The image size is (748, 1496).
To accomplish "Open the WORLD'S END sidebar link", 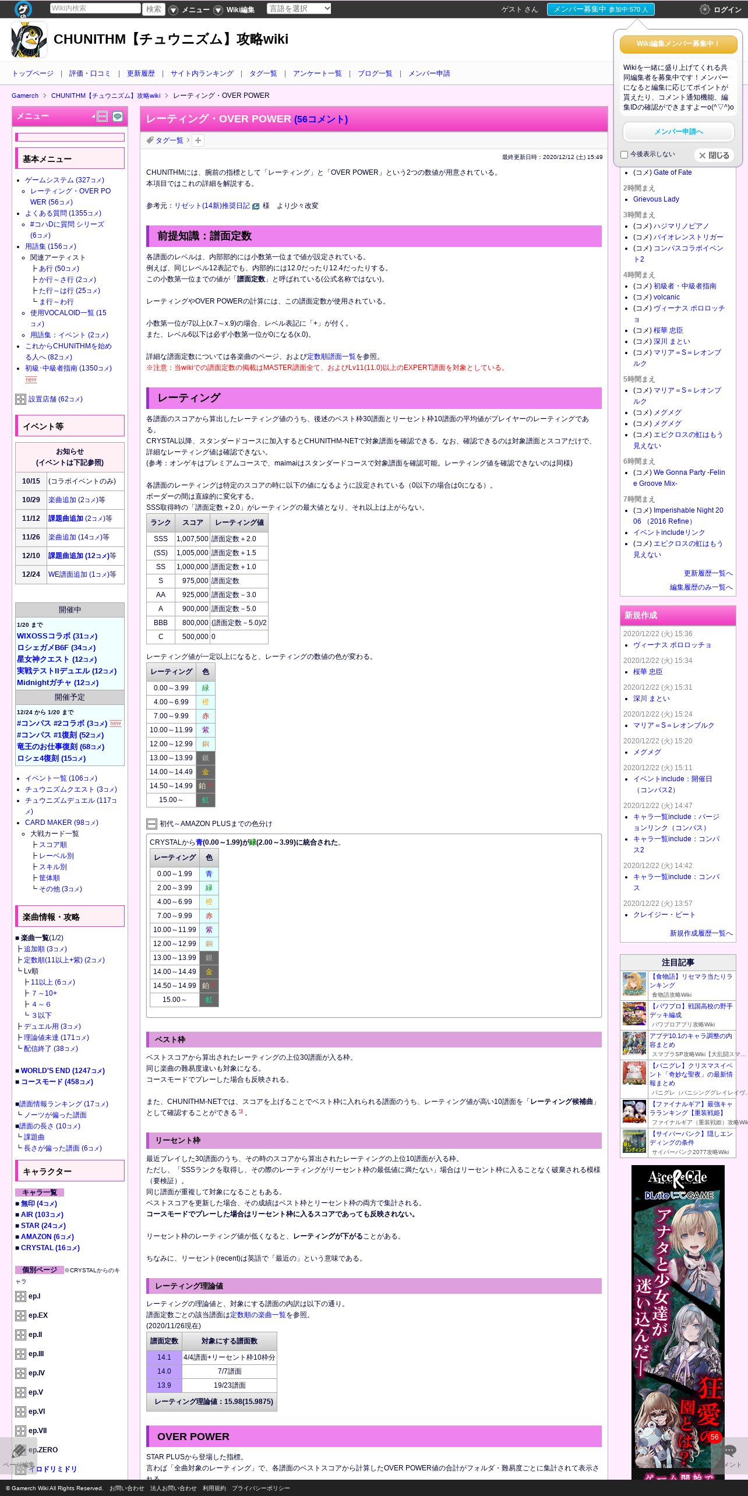I will tap(63, 1071).
